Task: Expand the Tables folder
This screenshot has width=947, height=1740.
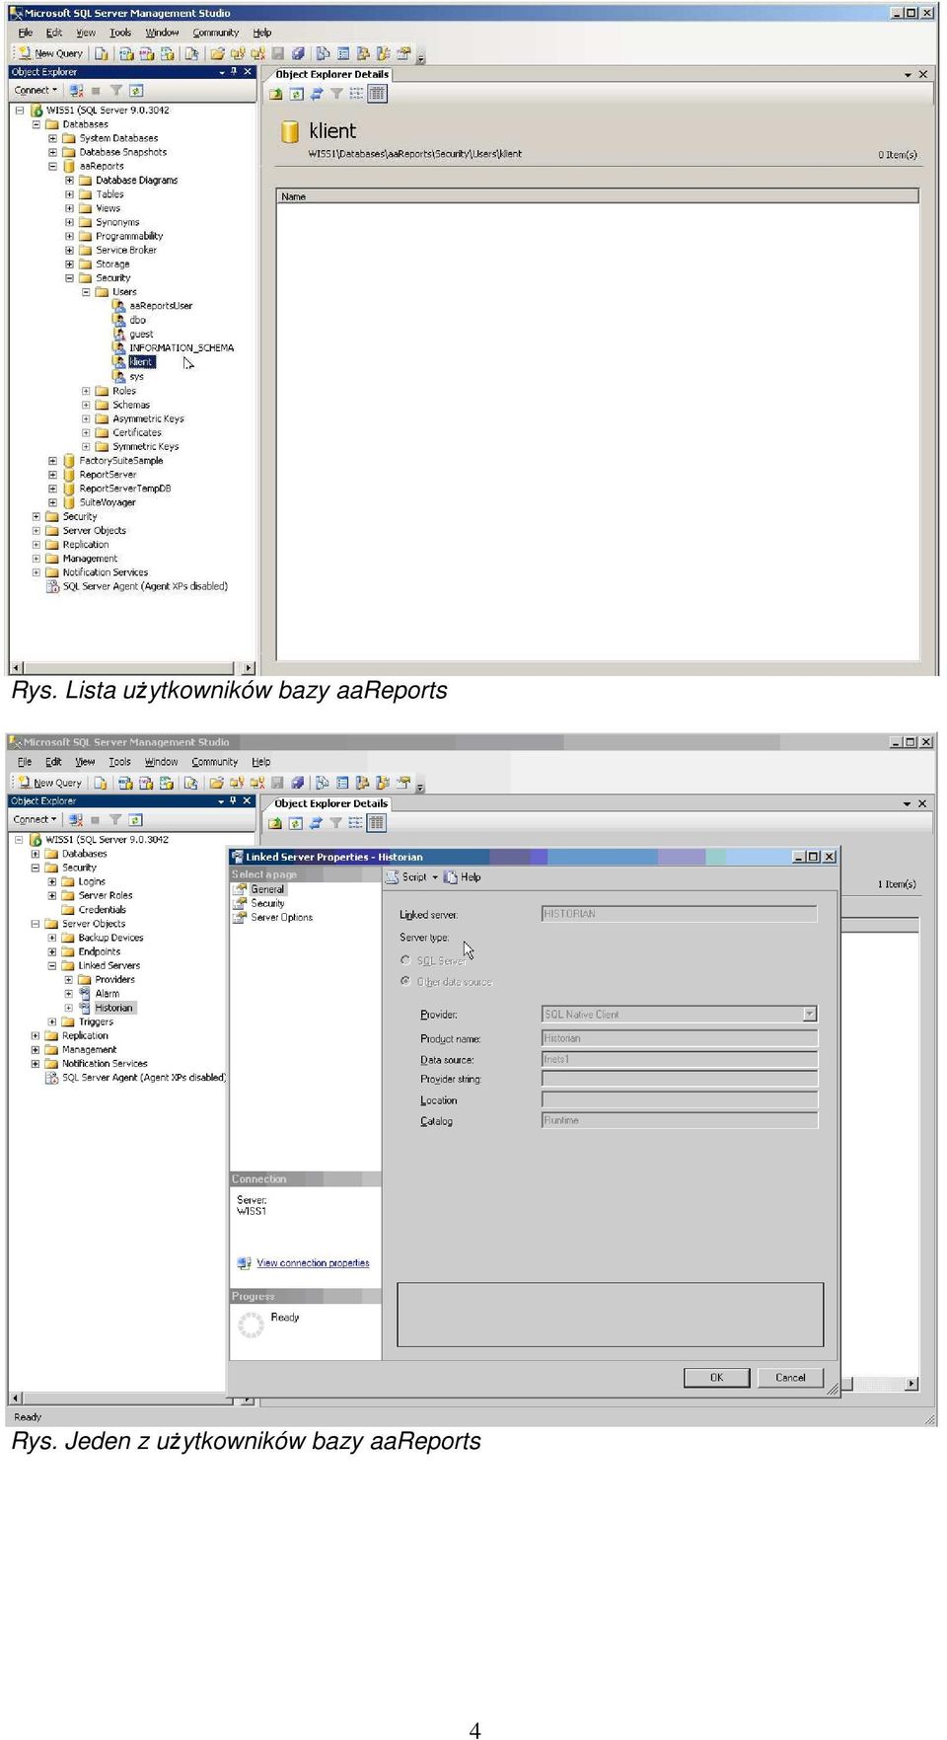Action: (70, 194)
